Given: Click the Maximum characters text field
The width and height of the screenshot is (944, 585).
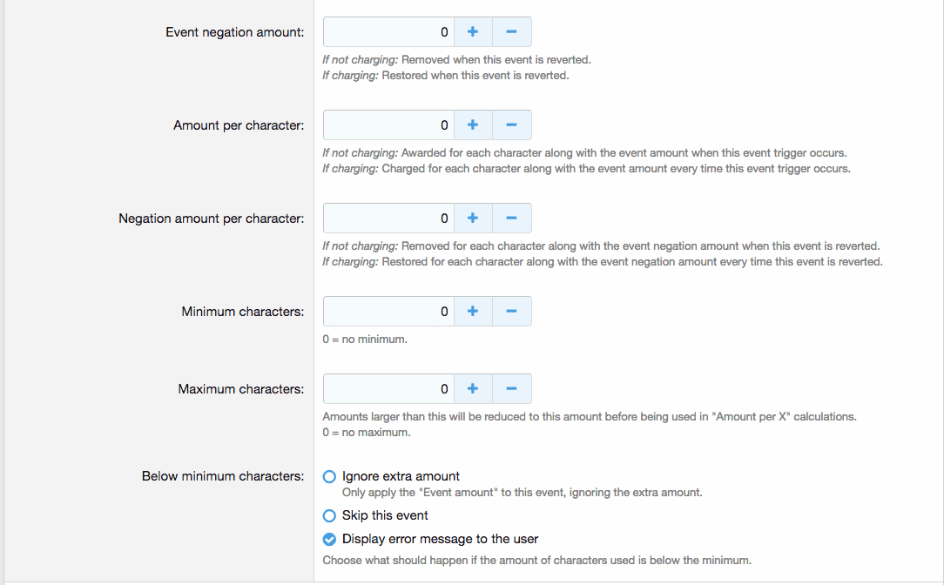Looking at the screenshot, I should pos(388,389).
